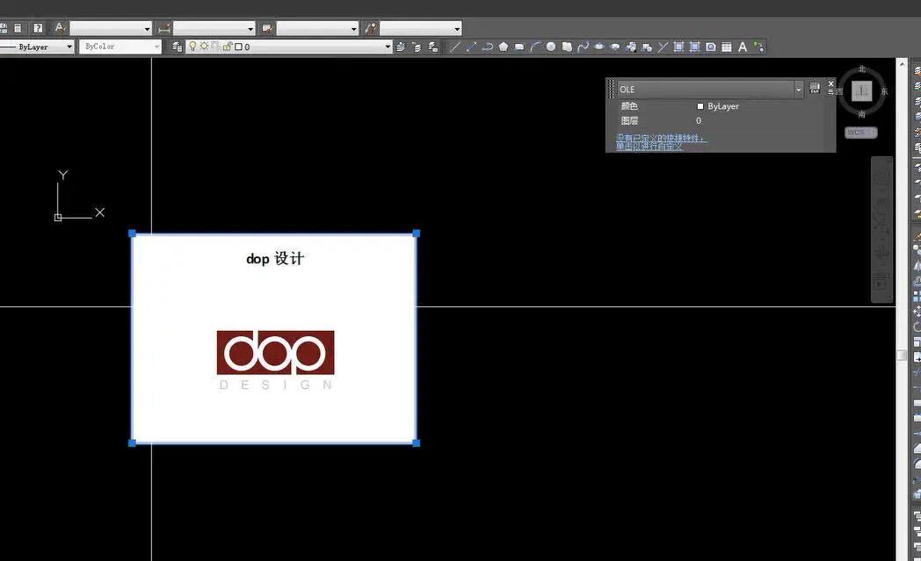Click the layer 0 color swatch

238,47
